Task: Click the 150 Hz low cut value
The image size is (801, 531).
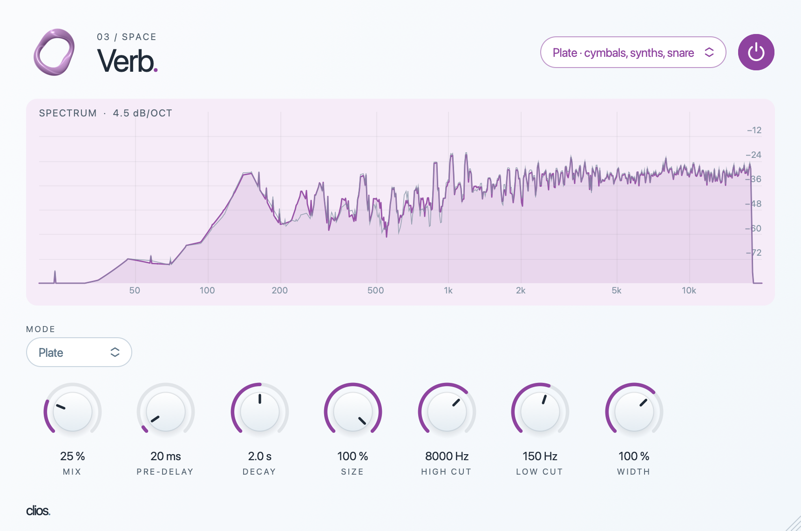Action: coord(540,456)
